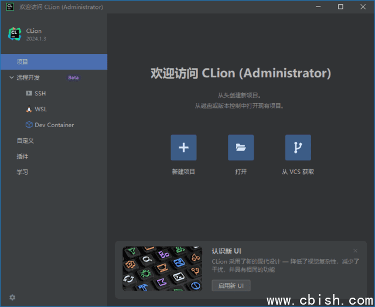The height and width of the screenshot is (307, 375).
Task: Dismiss the new UI banner with X
Action: click(x=355, y=251)
